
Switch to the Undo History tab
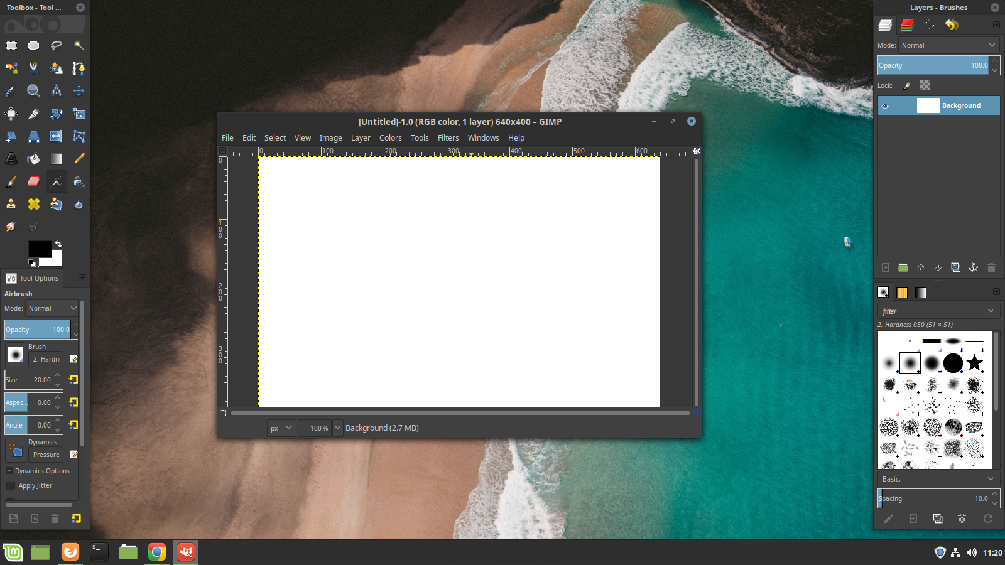[x=952, y=25]
